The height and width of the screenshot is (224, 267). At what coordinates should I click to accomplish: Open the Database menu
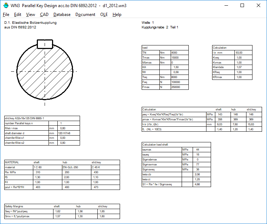[62, 15]
